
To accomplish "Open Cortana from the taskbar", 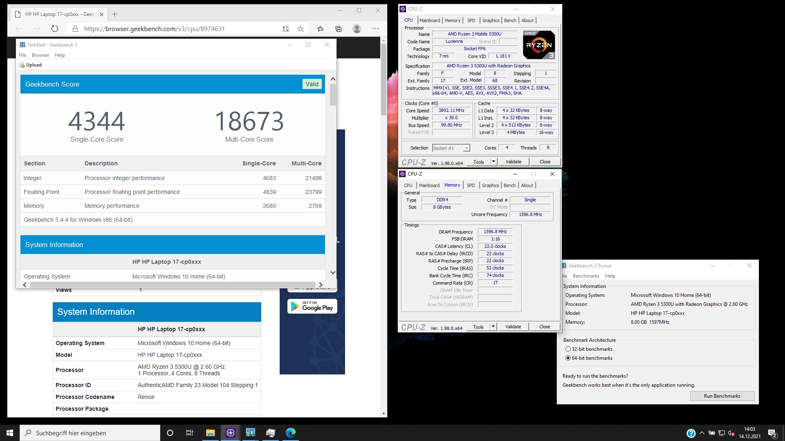I will [x=170, y=433].
